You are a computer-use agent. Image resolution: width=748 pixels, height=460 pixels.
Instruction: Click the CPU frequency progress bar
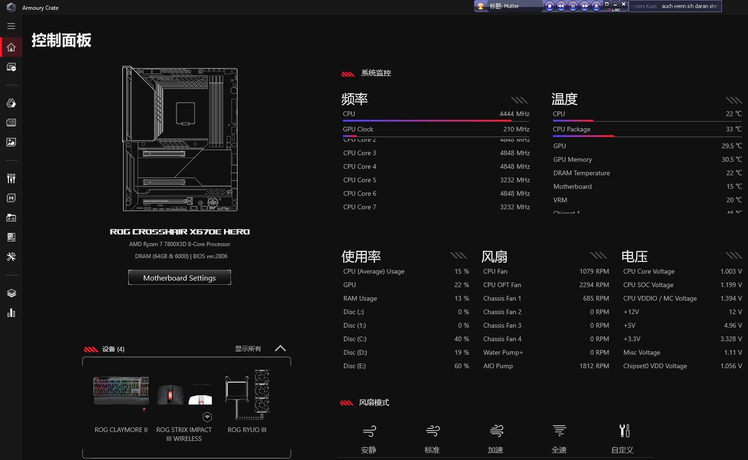(436, 121)
